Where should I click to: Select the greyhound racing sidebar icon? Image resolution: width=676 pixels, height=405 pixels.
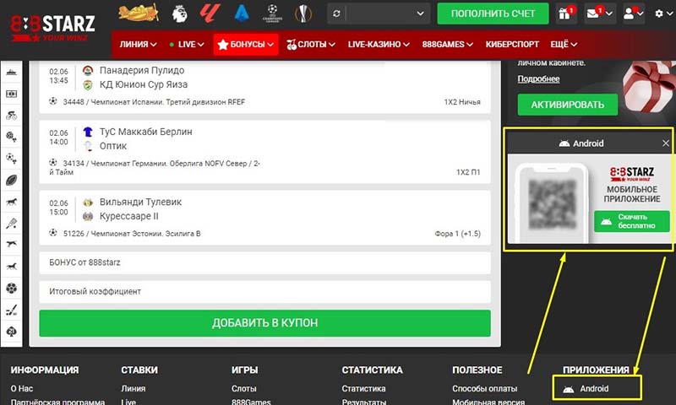click(x=12, y=244)
